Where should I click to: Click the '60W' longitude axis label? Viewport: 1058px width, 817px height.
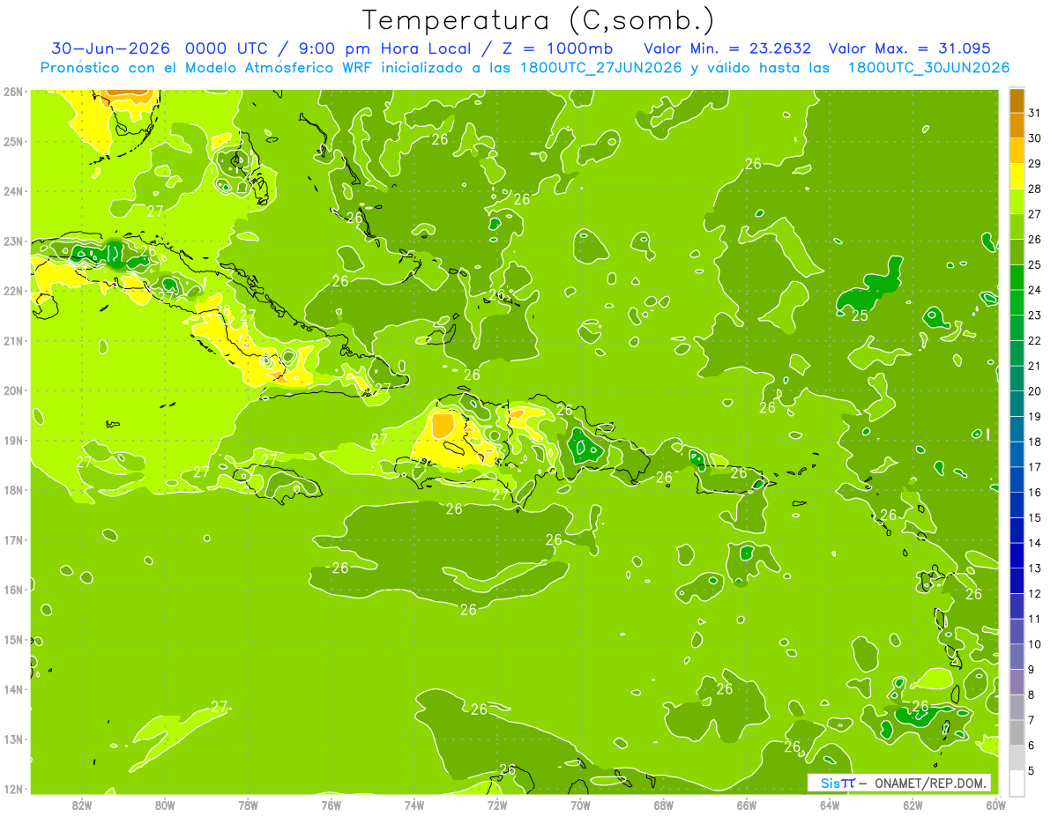coord(995,805)
